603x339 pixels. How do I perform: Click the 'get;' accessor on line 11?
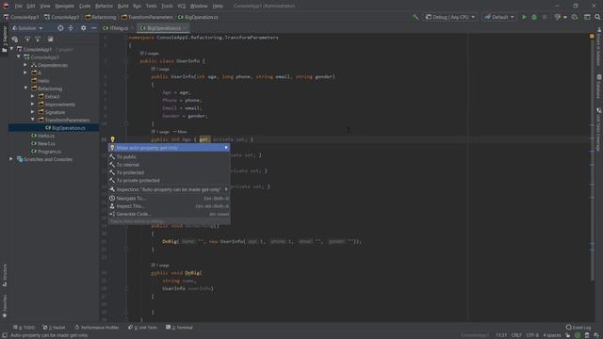pyautogui.click(x=204, y=139)
